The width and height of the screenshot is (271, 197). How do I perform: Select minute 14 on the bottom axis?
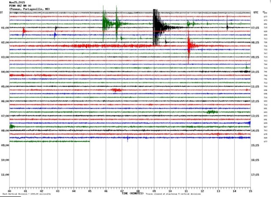[234, 191]
